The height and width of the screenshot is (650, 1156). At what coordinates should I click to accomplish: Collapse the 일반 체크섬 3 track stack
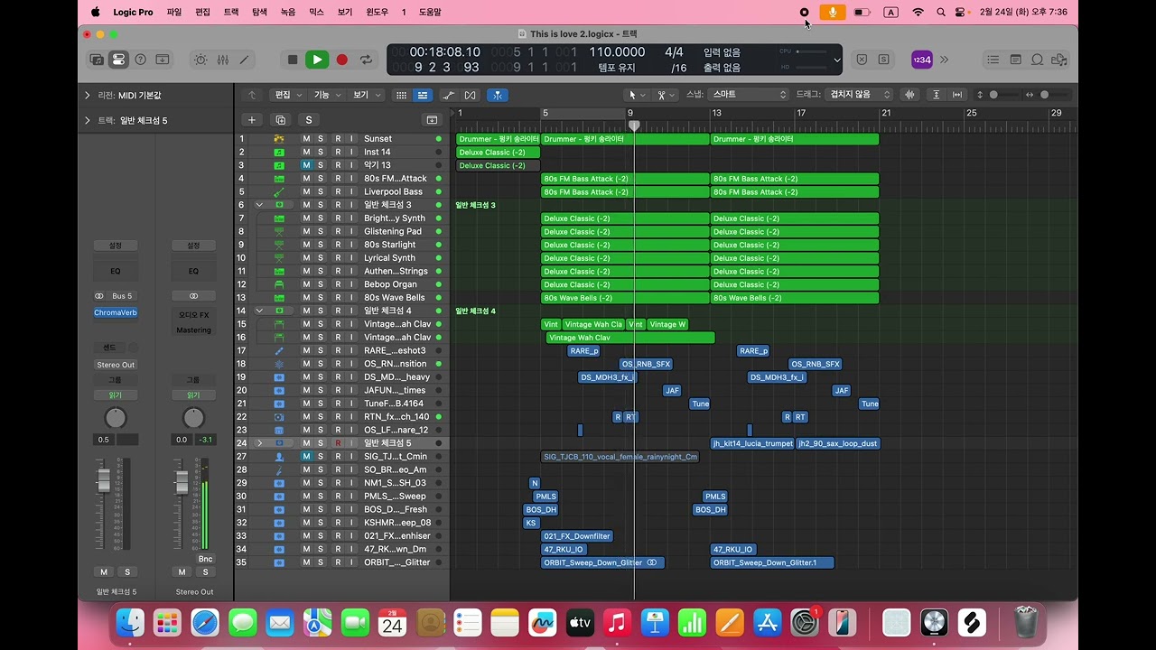[260, 205]
